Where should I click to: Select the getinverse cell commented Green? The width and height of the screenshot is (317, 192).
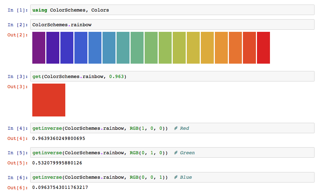[172, 153]
